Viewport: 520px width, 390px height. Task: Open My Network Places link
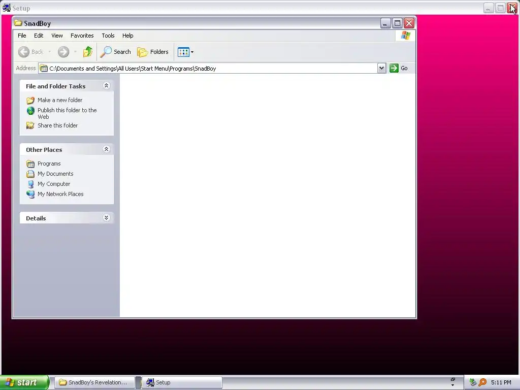coord(60,194)
